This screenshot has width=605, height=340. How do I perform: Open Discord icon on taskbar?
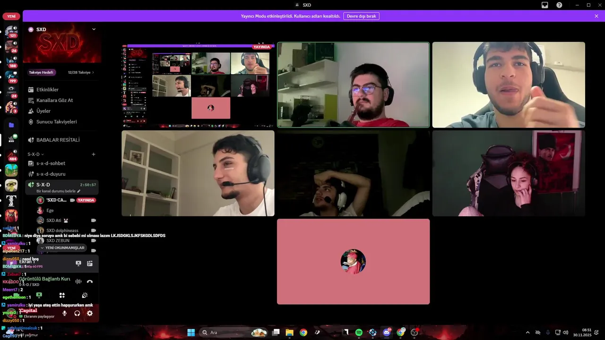click(x=387, y=332)
